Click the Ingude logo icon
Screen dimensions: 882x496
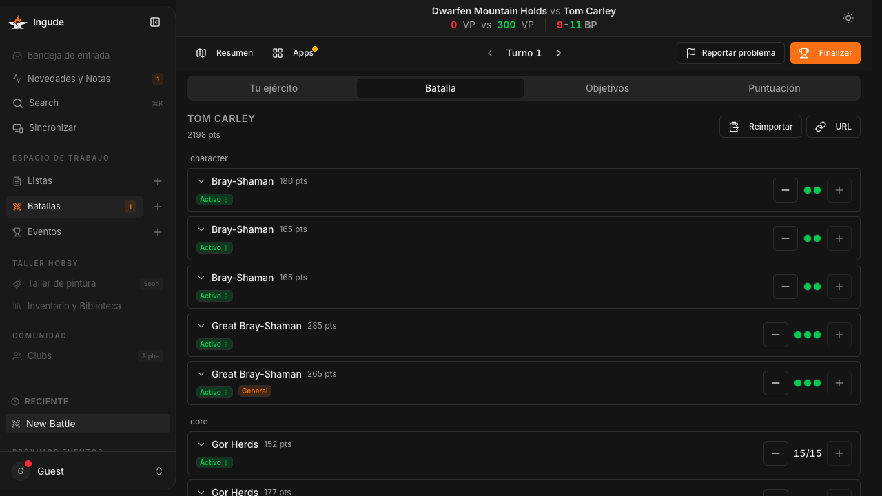[17, 22]
